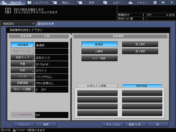Image resolution: width=176 pixels, height=132 pixels.
Task: Select 上質紙 fine paper type
Action: [99, 51]
